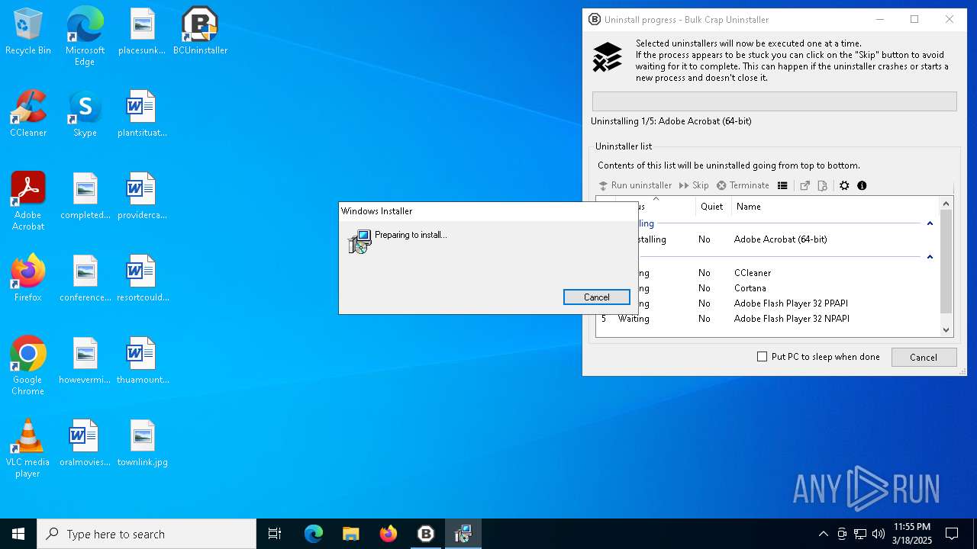This screenshot has height=549, width=977.
Task: Terminate the running uninstaller
Action: (743, 185)
